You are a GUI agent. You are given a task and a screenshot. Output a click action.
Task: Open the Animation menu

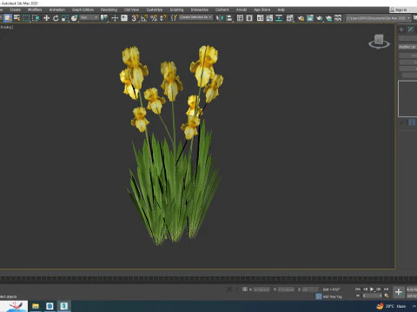click(57, 10)
